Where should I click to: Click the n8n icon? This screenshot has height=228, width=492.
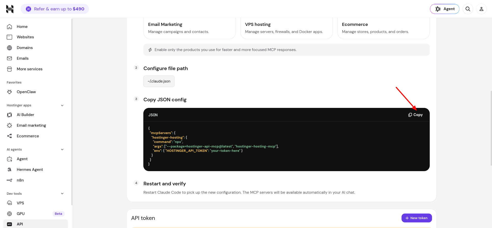[x=9, y=180]
